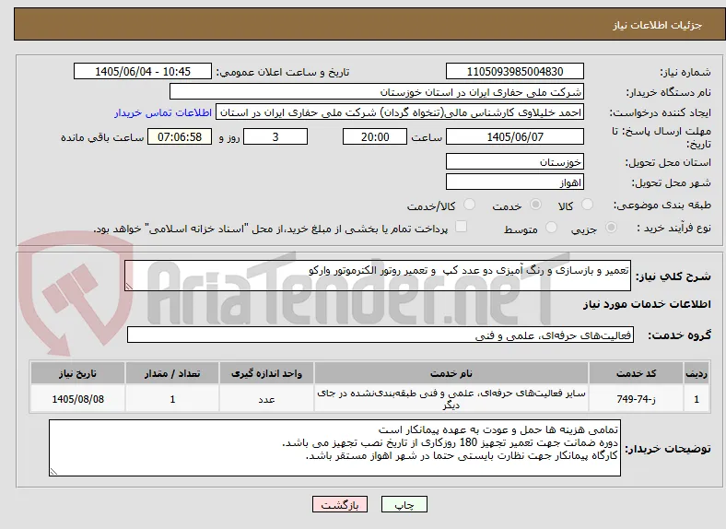Viewport: 726px width, 529px height.
Task: Click the اطلاعات خدمات مورد نیاز heading
Action: (x=647, y=304)
